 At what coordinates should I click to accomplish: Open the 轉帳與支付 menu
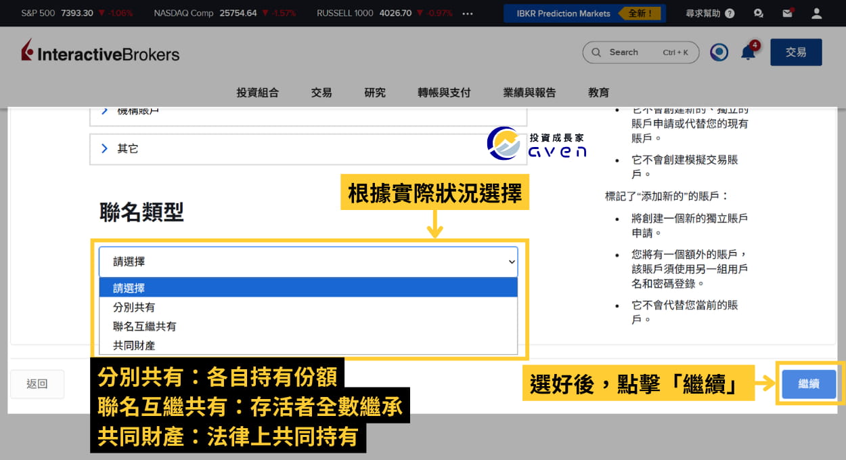444,93
